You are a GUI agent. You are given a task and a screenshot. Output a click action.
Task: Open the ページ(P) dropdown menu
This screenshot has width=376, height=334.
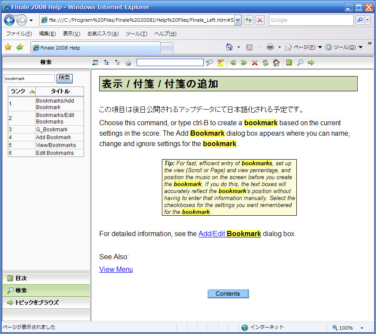coord(303,47)
